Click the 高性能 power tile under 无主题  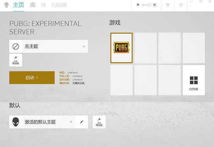tap(16, 60)
